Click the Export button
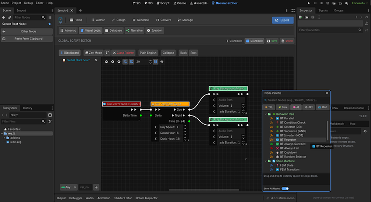 point(282,20)
